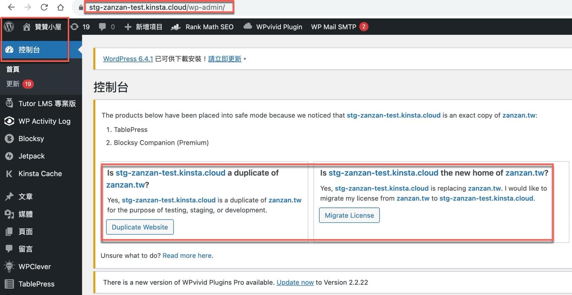Open Blocksy sidebar menu

41,139
